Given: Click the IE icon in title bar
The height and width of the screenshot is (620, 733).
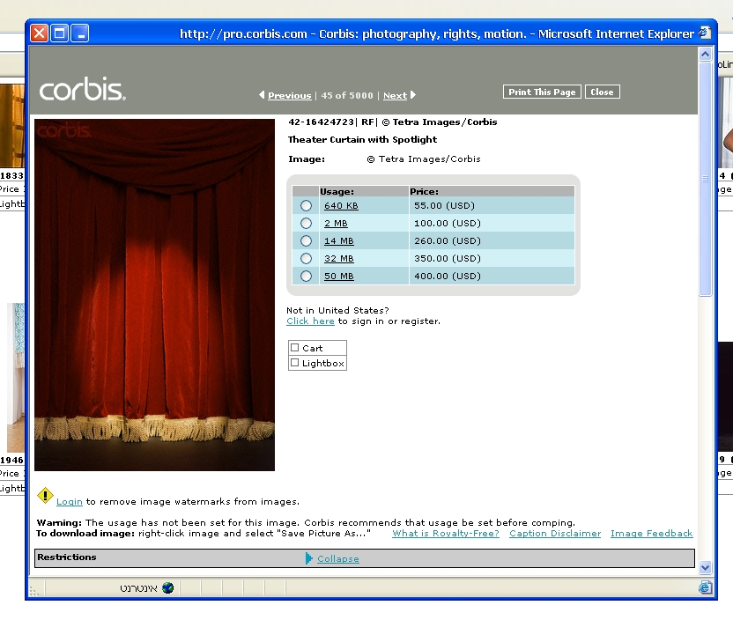Looking at the screenshot, I should [x=705, y=33].
